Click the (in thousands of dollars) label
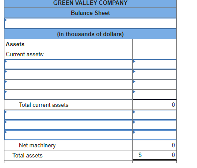 pos(90,34)
